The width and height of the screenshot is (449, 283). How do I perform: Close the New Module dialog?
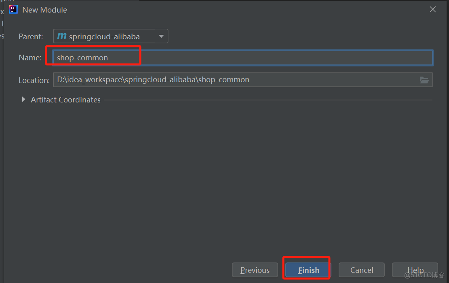(433, 9)
